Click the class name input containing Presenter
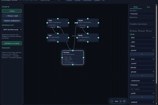This screenshot has width=158, height=105. 142,14
